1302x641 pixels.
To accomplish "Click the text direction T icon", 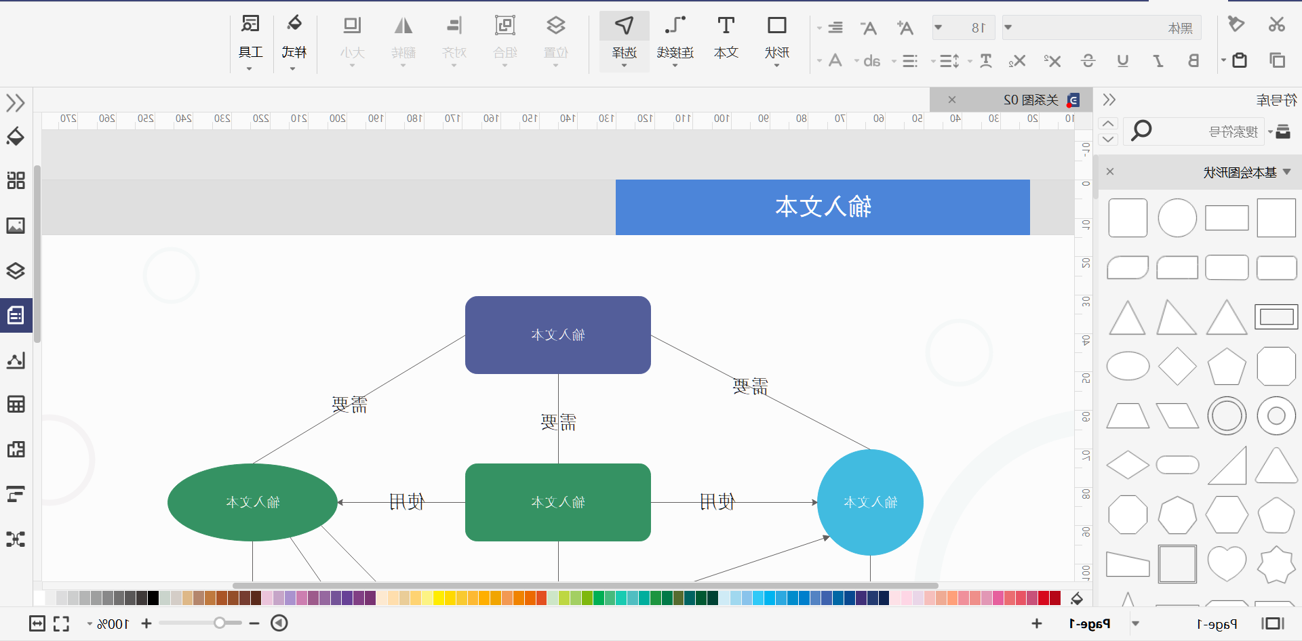I will [986, 61].
